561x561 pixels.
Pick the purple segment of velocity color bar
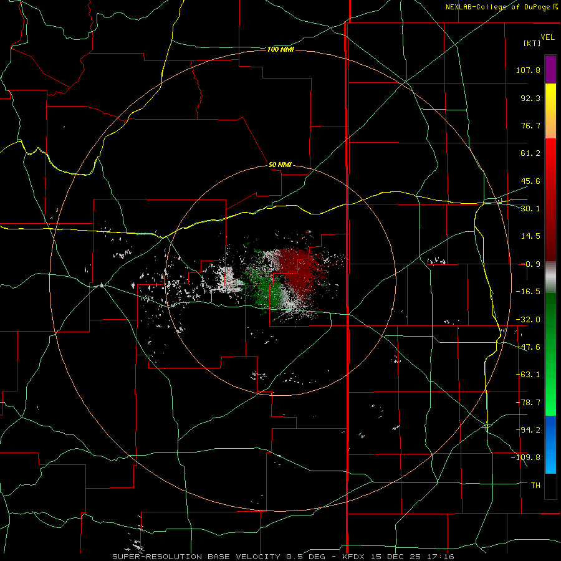coord(550,69)
